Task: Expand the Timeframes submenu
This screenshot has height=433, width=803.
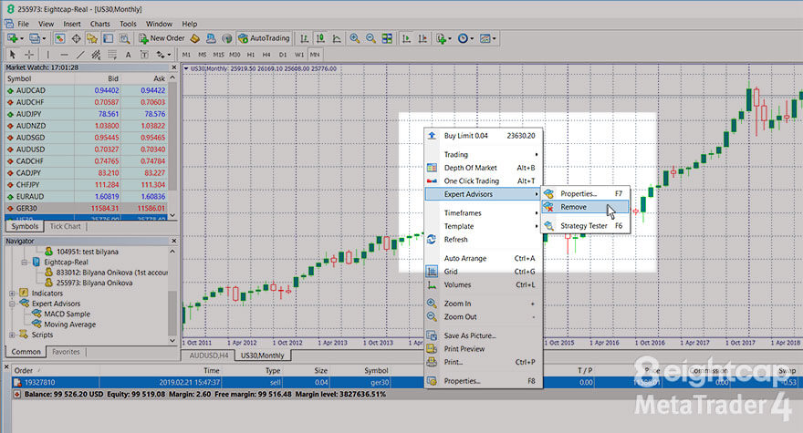Action: 483,213
